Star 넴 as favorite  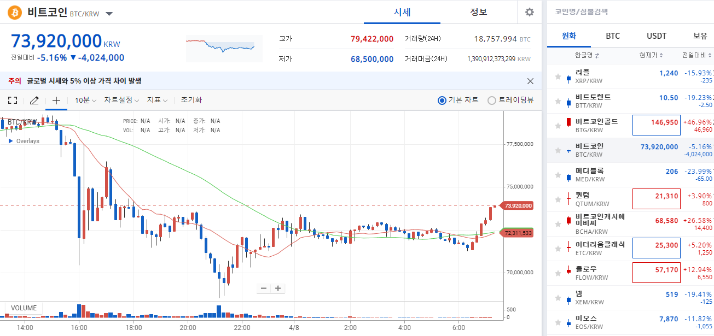point(558,298)
